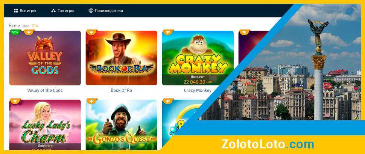The image size is (365, 154).
Task: Launch the Book of Ra game image
Action: 122,58
